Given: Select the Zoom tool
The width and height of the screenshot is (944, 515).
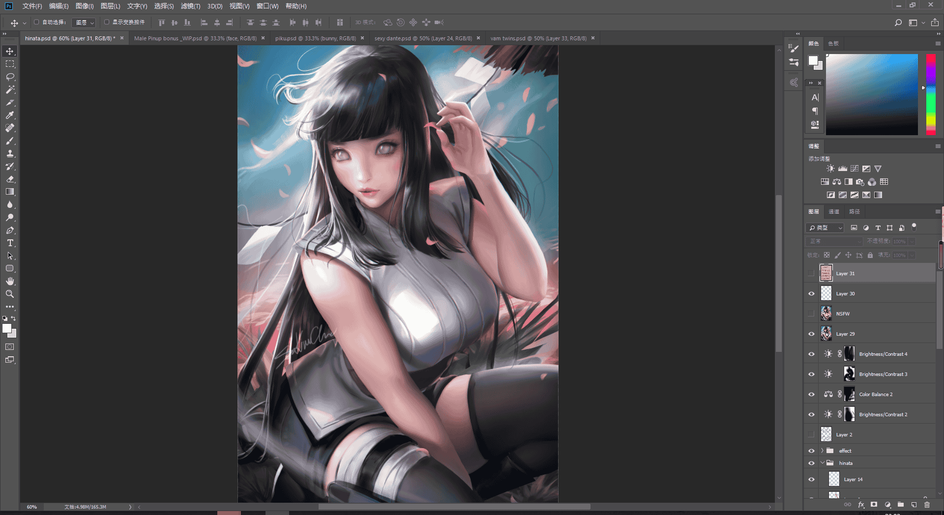Looking at the screenshot, I should [10, 294].
